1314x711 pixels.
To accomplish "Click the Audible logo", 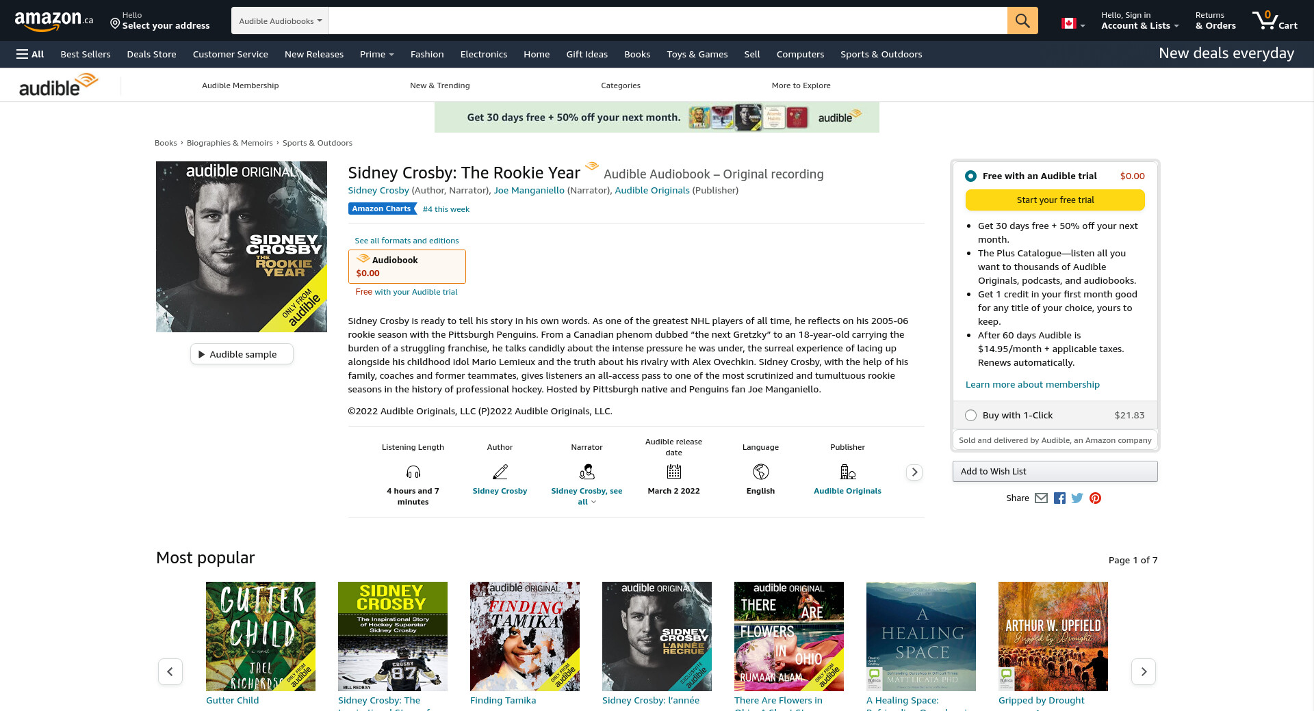I will click(59, 85).
